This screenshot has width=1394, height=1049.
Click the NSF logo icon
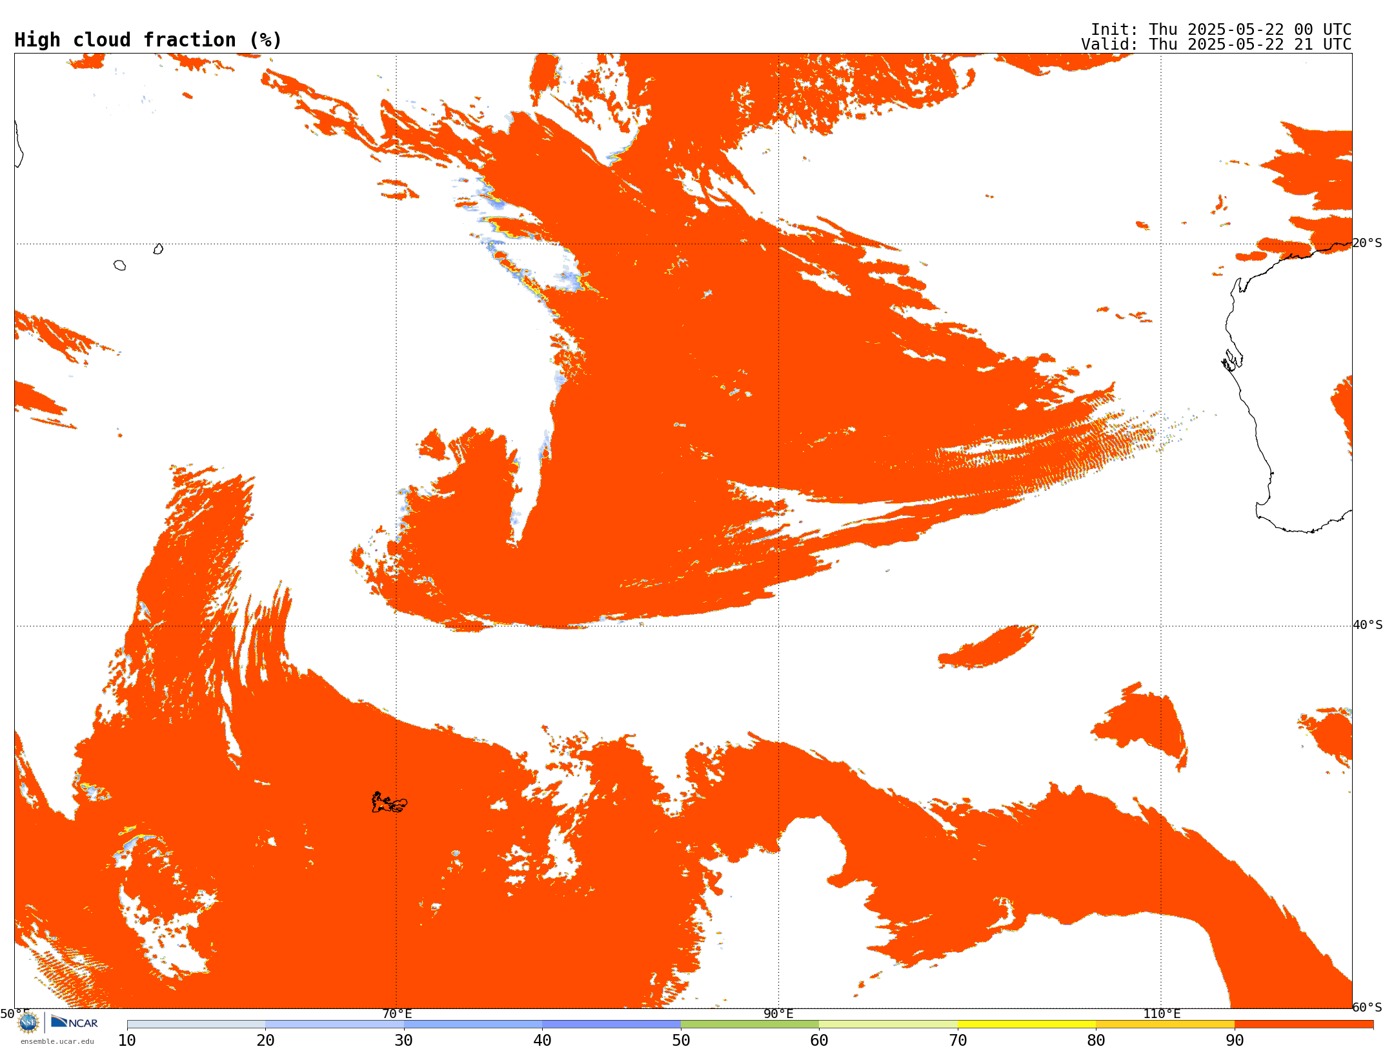28,1023
